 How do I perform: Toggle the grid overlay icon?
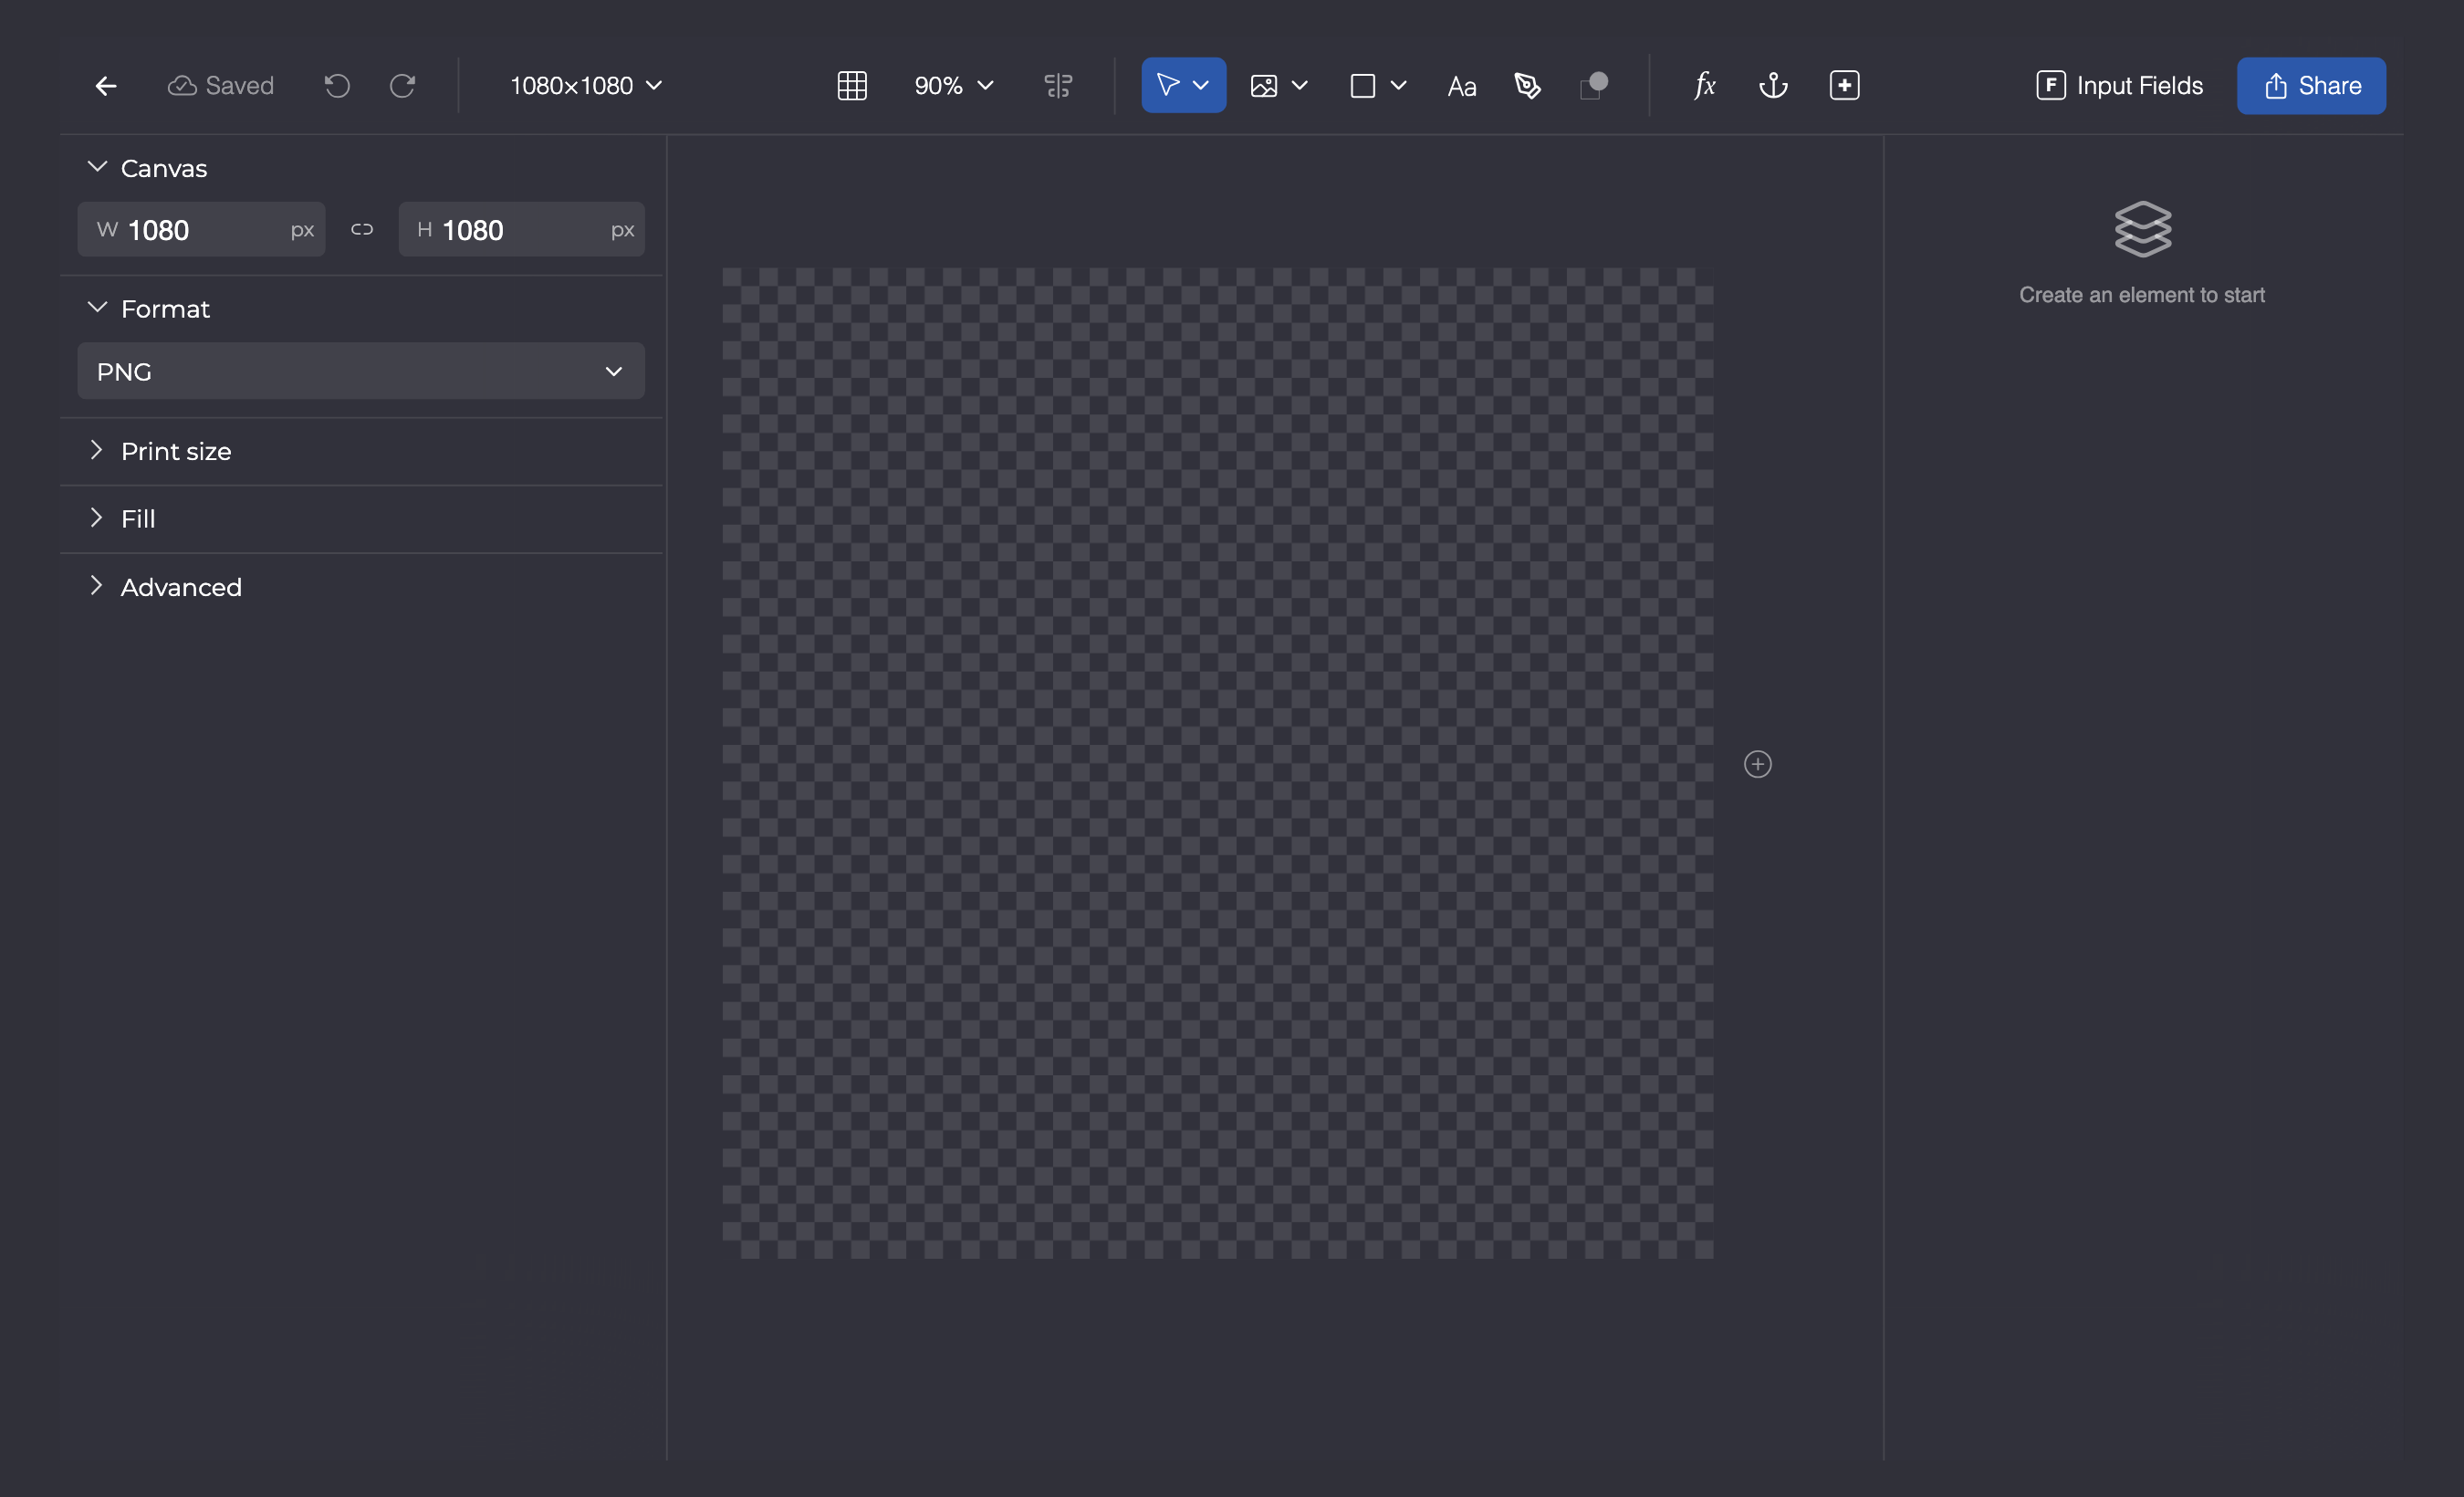tap(852, 86)
